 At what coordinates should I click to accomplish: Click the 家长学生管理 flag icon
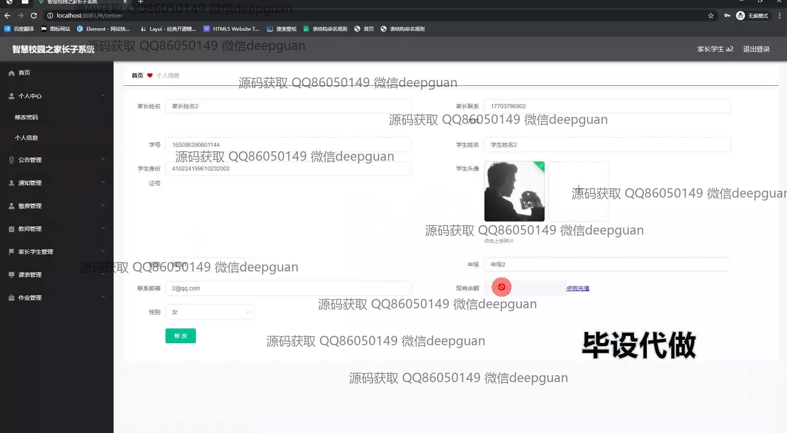click(11, 252)
